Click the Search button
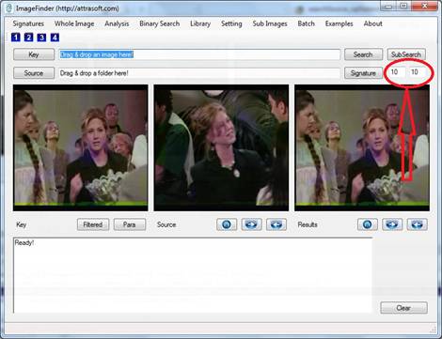Image resolution: width=442 pixels, height=339 pixels. point(363,54)
